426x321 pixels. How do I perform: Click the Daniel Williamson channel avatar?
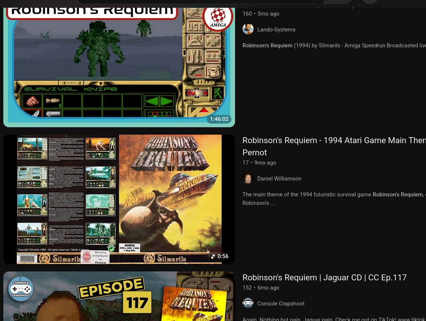coord(248,178)
